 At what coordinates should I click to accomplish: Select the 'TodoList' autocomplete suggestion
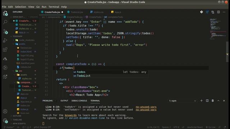tap(110, 76)
